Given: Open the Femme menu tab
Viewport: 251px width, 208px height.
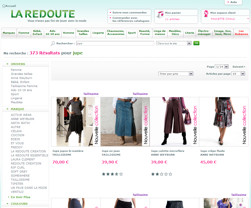Looking at the screenshot, I should [x=24, y=33].
